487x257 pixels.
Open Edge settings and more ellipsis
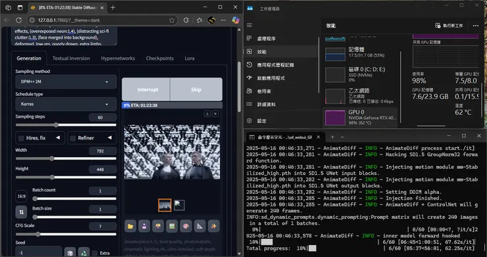click(x=223, y=20)
